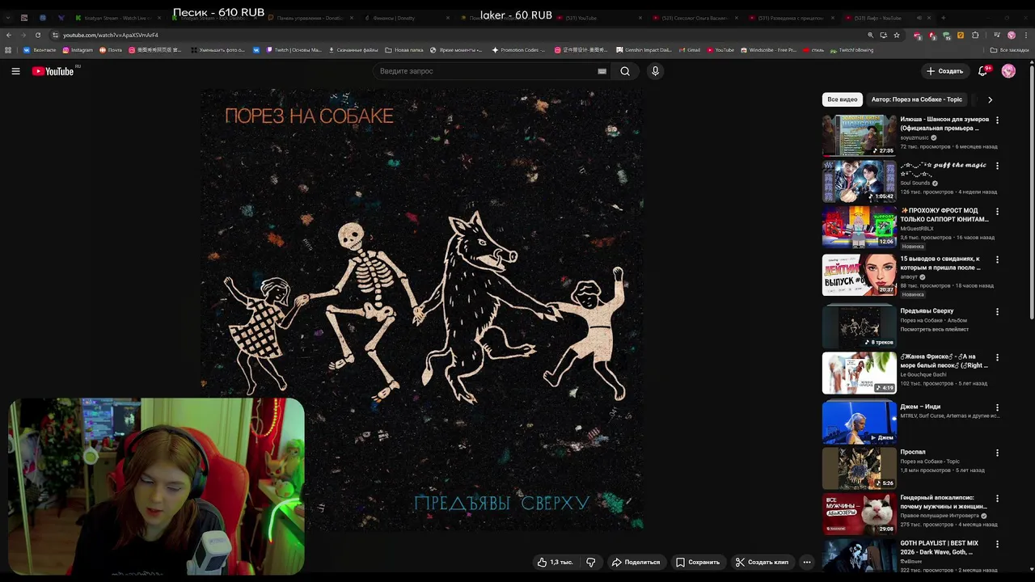Open tab search dropdown arrow
Screen dimensions: 1035x582
(7, 18)
